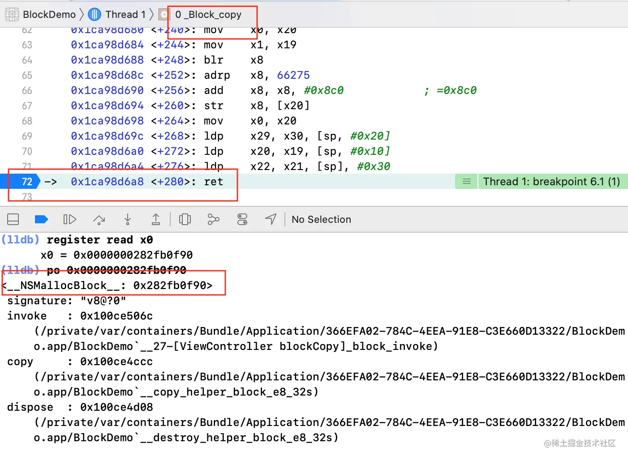Open the BlockDemo breadcrumb in jump bar
Image resolution: width=628 pixels, height=460 pixels.
pos(49,14)
